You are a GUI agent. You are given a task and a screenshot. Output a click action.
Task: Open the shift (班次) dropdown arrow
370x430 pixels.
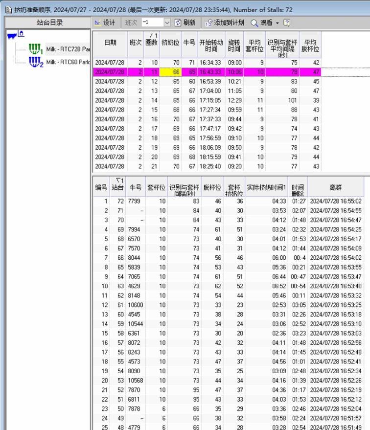tap(167, 23)
